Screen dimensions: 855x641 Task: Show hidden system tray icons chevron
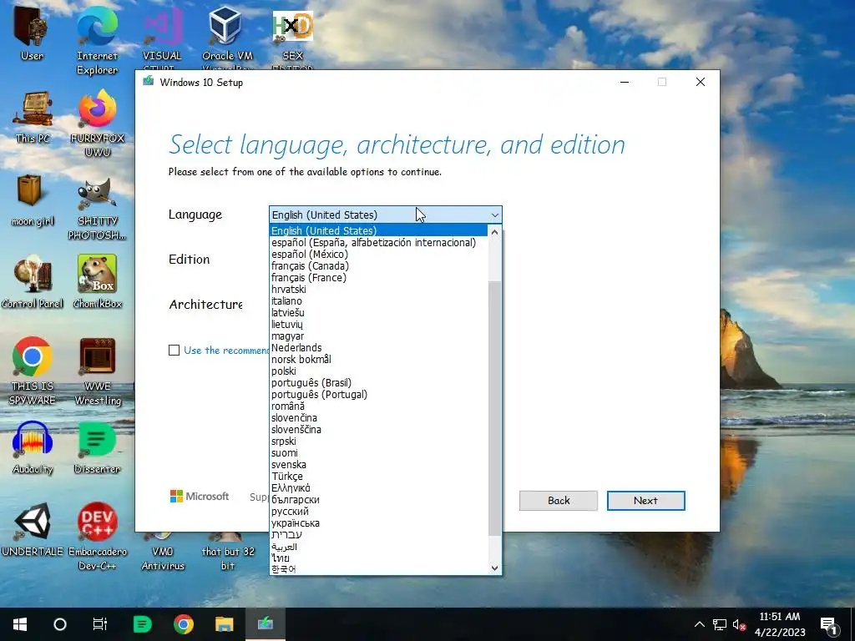[x=699, y=624]
